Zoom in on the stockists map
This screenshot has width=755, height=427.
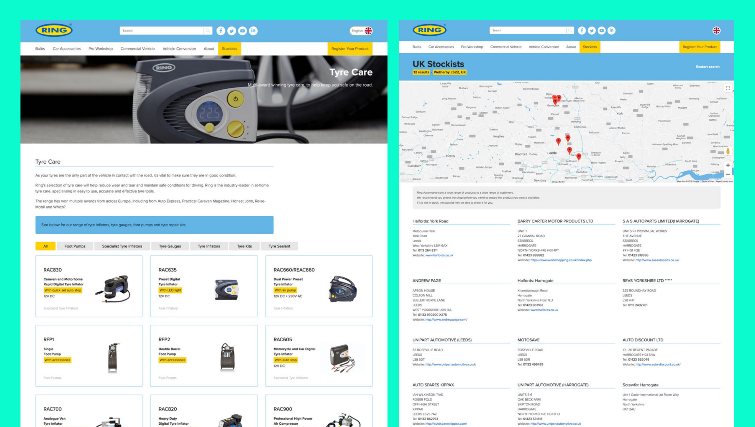coord(728,165)
